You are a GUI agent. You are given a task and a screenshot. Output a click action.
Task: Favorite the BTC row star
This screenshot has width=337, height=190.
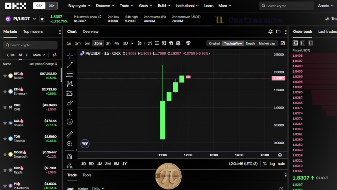pyautogui.click(x=5, y=76)
